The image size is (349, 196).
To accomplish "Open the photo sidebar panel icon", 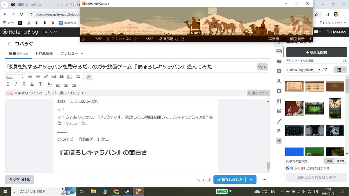I will tap(279, 51).
